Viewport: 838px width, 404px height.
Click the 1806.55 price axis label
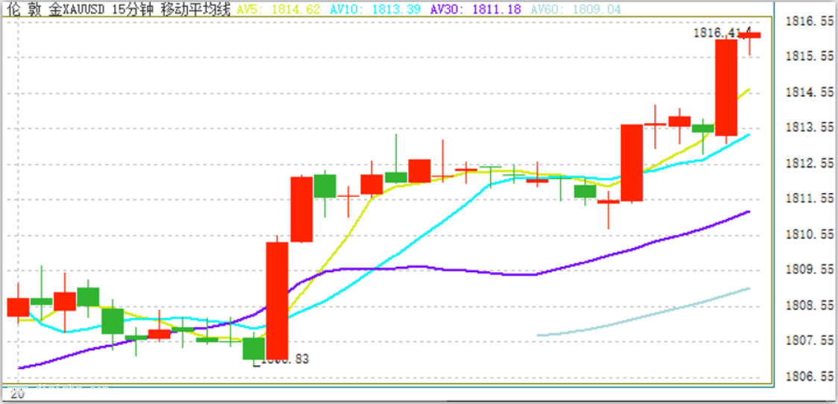810,376
